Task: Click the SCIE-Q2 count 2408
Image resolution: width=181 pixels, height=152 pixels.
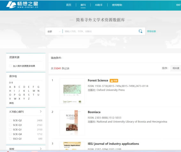Action: pyautogui.click(x=40, y=120)
